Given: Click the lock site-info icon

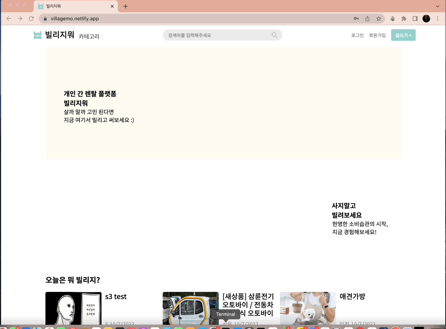Looking at the screenshot, I should pyautogui.click(x=45, y=19).
